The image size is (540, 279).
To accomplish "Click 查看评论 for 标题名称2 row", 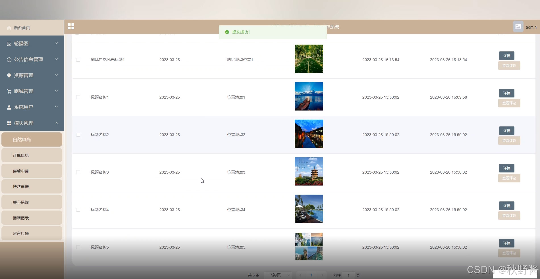I will 509,141.
